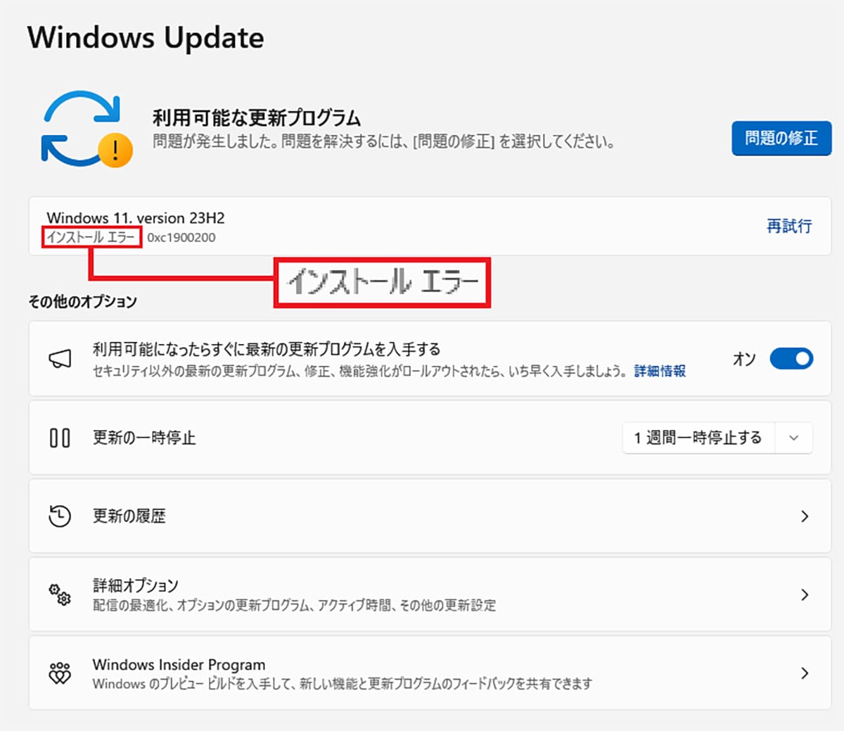
Task: Click the 詳細情報 link
Action: (659, 371)
